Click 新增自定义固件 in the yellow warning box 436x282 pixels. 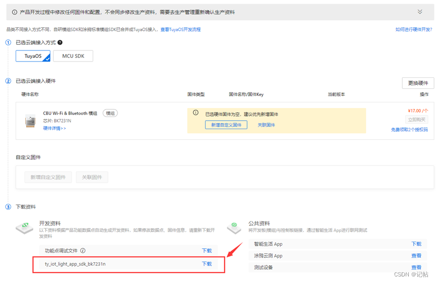pyautogui.click(x=226, y=125)
